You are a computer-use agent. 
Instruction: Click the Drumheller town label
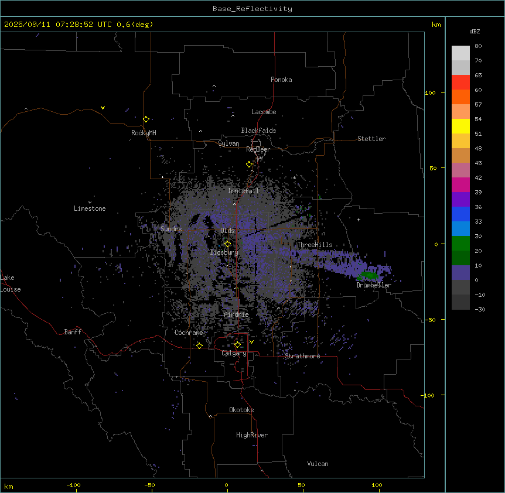(x=374, y=285)
